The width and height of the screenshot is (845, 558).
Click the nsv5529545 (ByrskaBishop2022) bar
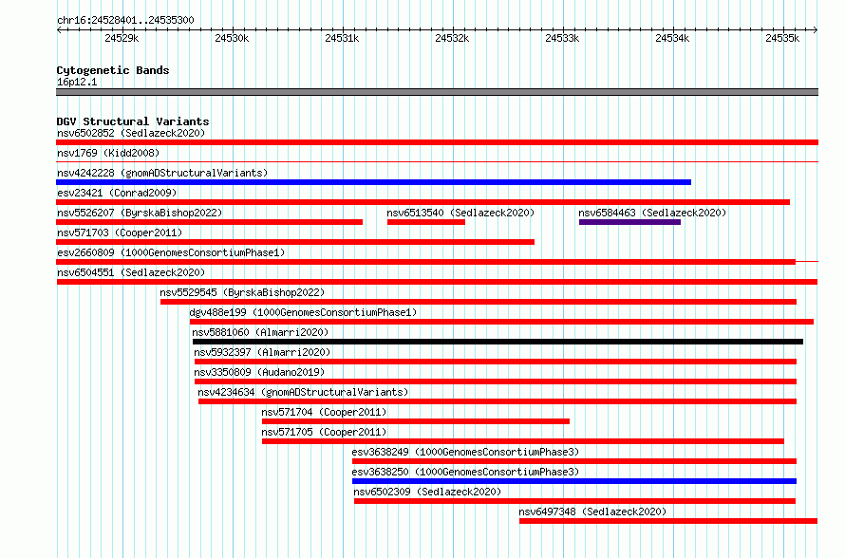(479, 302)
